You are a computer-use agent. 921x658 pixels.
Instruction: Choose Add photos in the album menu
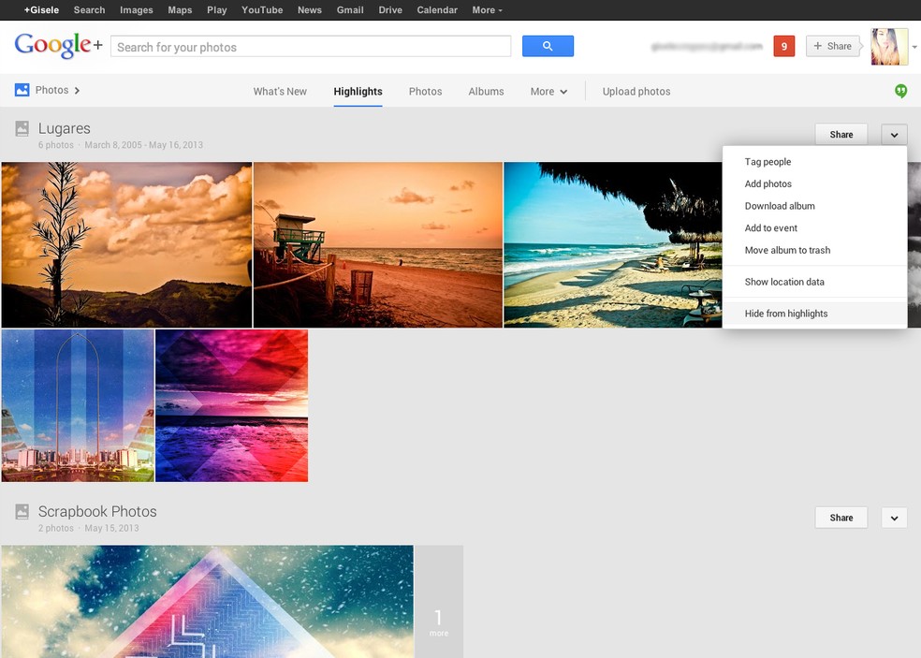coord(814,183)
